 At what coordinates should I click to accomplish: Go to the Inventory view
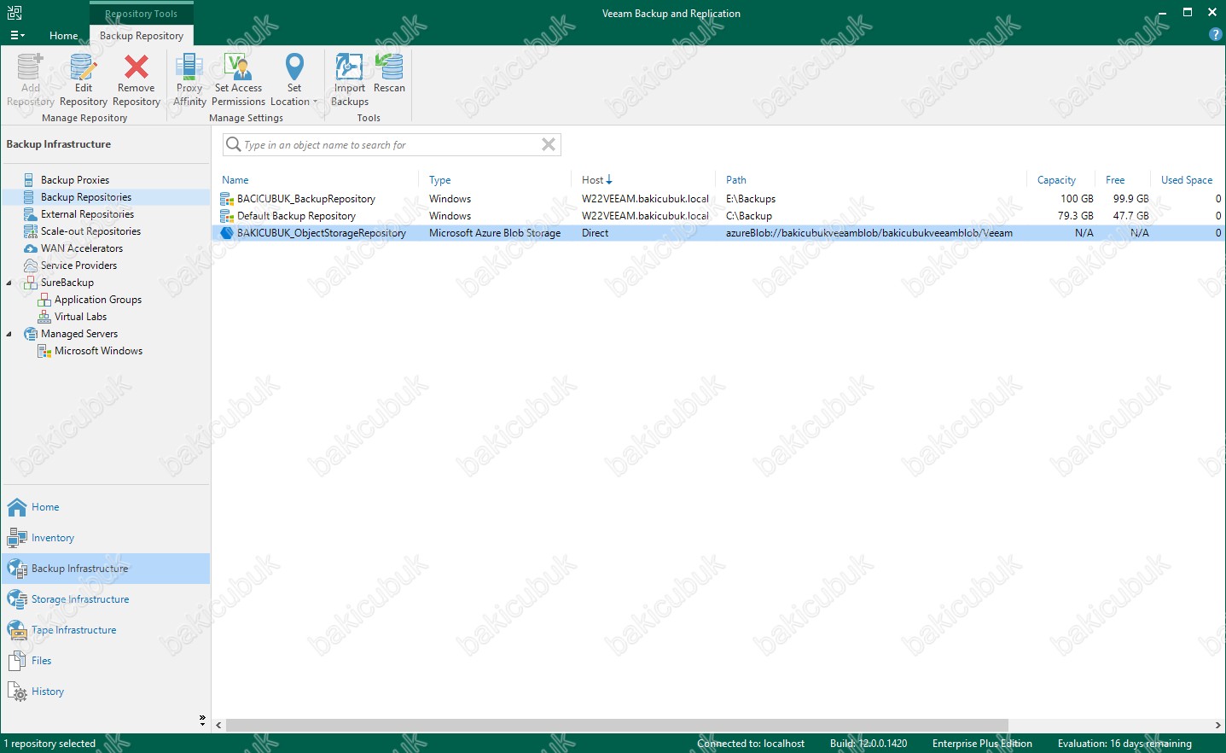point(53,538)
